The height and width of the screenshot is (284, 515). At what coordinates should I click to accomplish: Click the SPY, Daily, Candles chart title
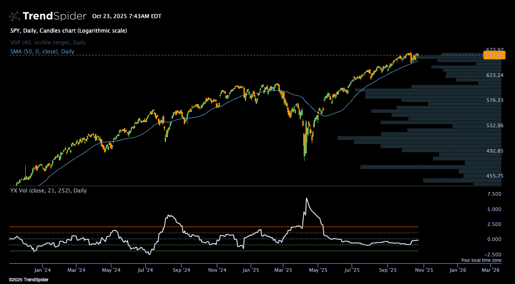68,31
